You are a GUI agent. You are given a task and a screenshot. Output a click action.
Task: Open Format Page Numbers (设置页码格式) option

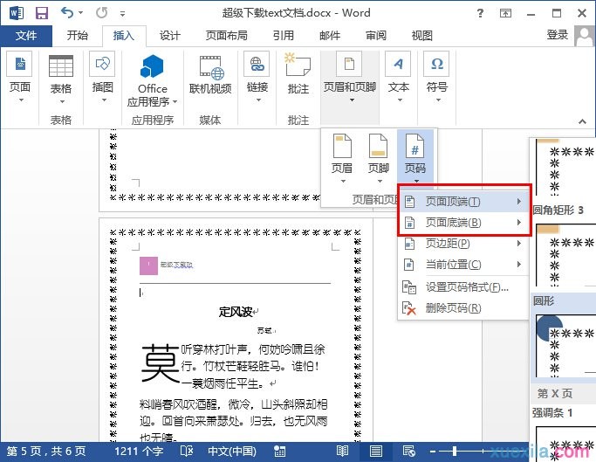pos(466,287)
